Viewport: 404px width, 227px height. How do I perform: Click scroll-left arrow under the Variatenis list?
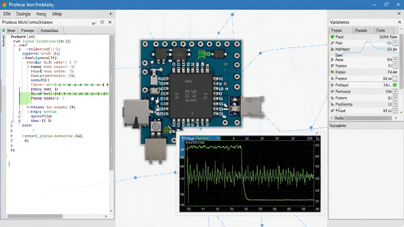(x=331, y=118)
